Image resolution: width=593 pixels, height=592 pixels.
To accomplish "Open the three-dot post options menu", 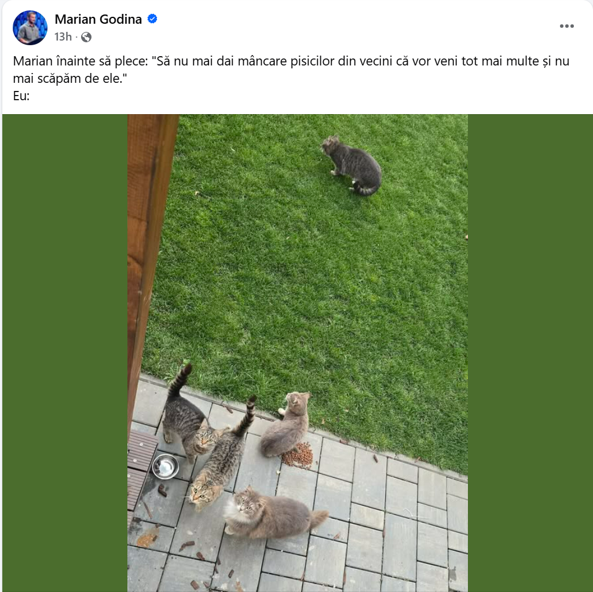I will tap(566, 26).
